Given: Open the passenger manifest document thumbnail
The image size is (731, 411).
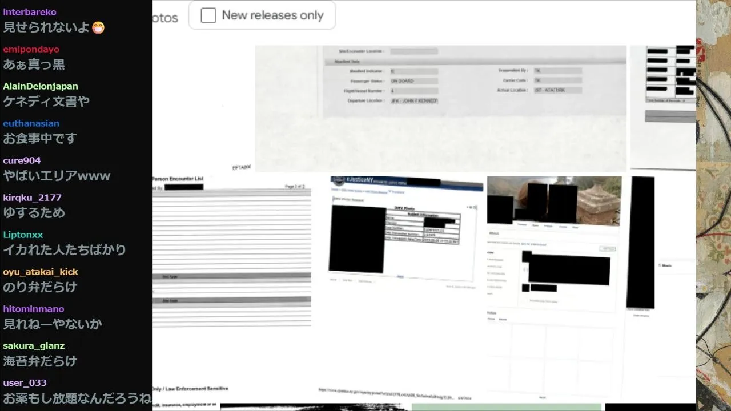Looking at the screenshot, I should coord(440,108).
